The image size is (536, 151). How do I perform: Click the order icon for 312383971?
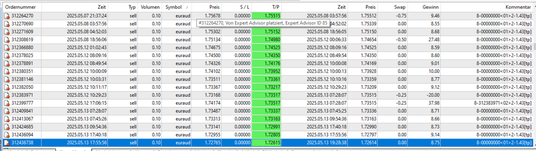[7, 95]
